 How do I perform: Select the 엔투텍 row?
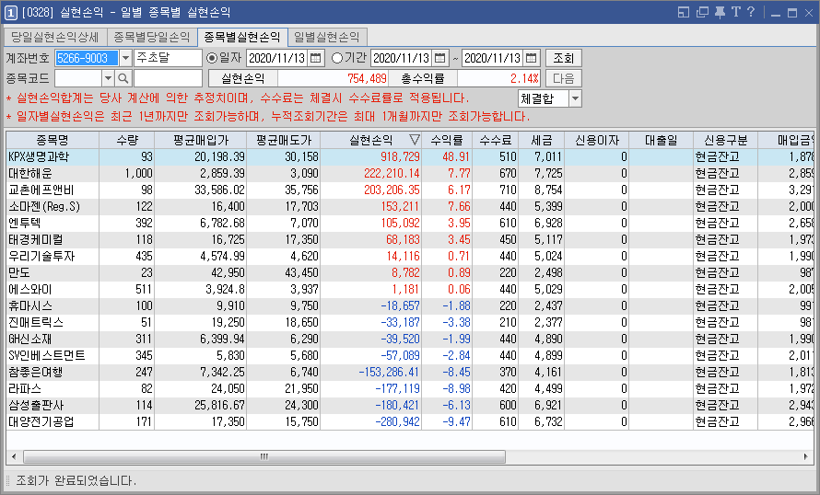tap(410, 223)
